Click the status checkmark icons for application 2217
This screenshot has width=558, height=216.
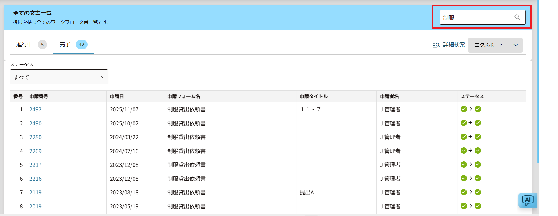470,164
